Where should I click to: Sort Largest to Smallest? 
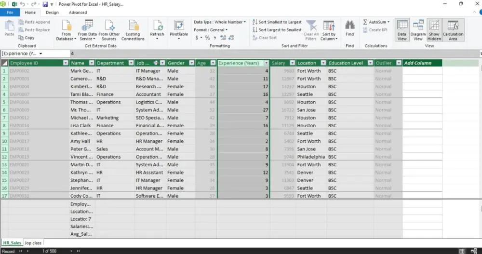click(x=277, y=30)
